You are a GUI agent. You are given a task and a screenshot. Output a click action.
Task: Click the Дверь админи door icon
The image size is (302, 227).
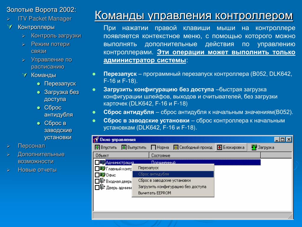point(102,187)
